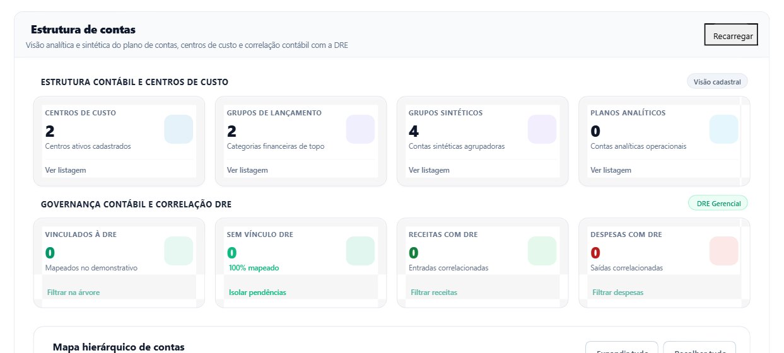The image size is (784, 353).
Task: Click the Estrutura Contábil e Centros de Custo heading
Action: pos(134,82)
